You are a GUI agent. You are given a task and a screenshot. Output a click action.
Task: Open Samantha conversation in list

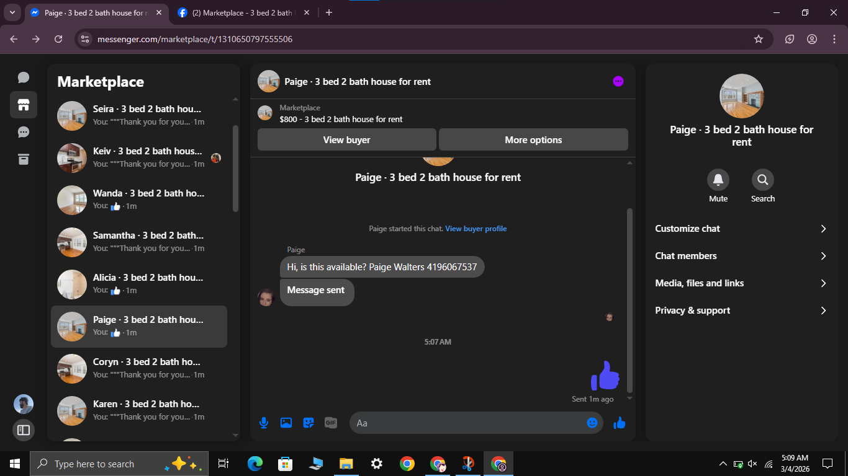139,242
